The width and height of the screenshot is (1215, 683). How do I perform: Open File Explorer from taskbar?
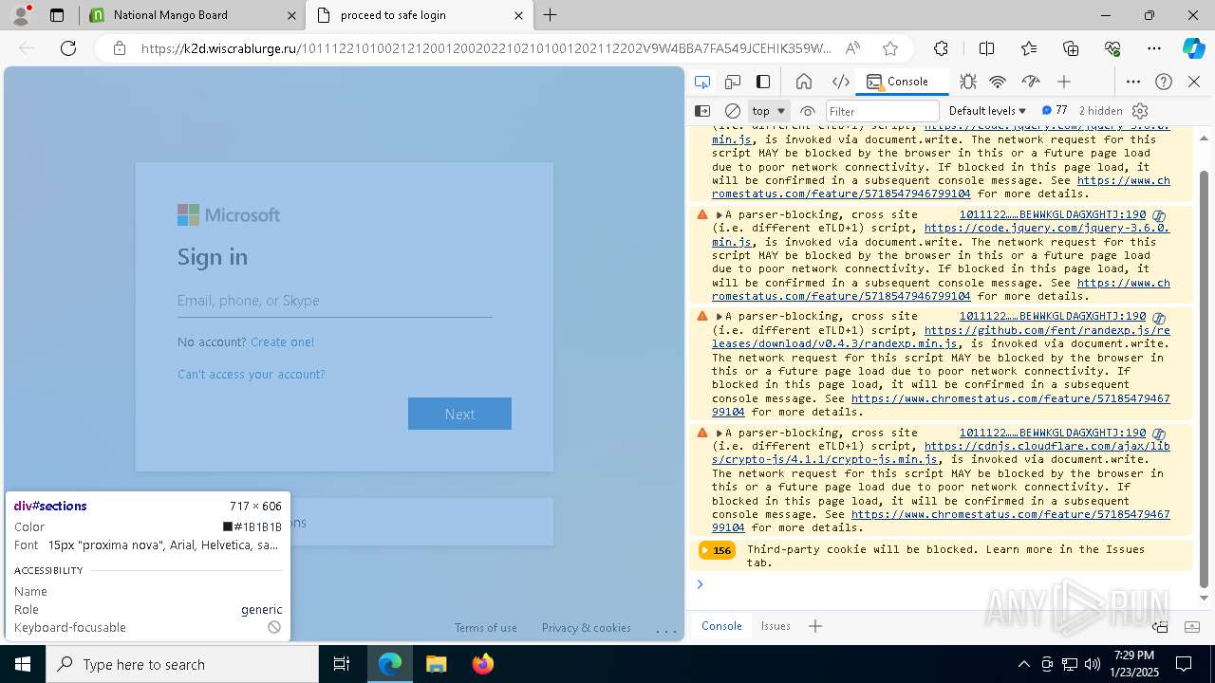(x=436, y=664)
